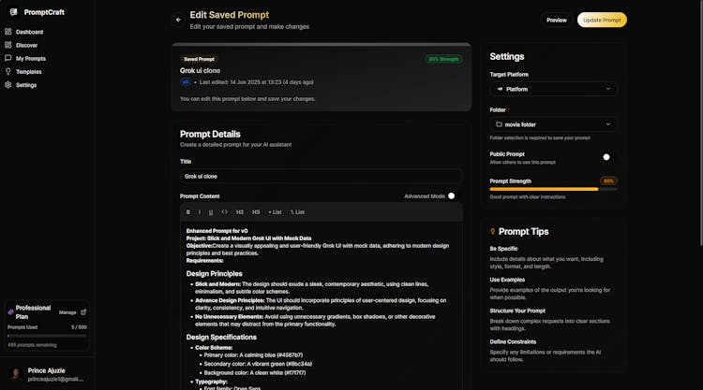Insert code block using the code icon
The height and width of the screenshot is (390, 703).
click(x=224, y=212)
